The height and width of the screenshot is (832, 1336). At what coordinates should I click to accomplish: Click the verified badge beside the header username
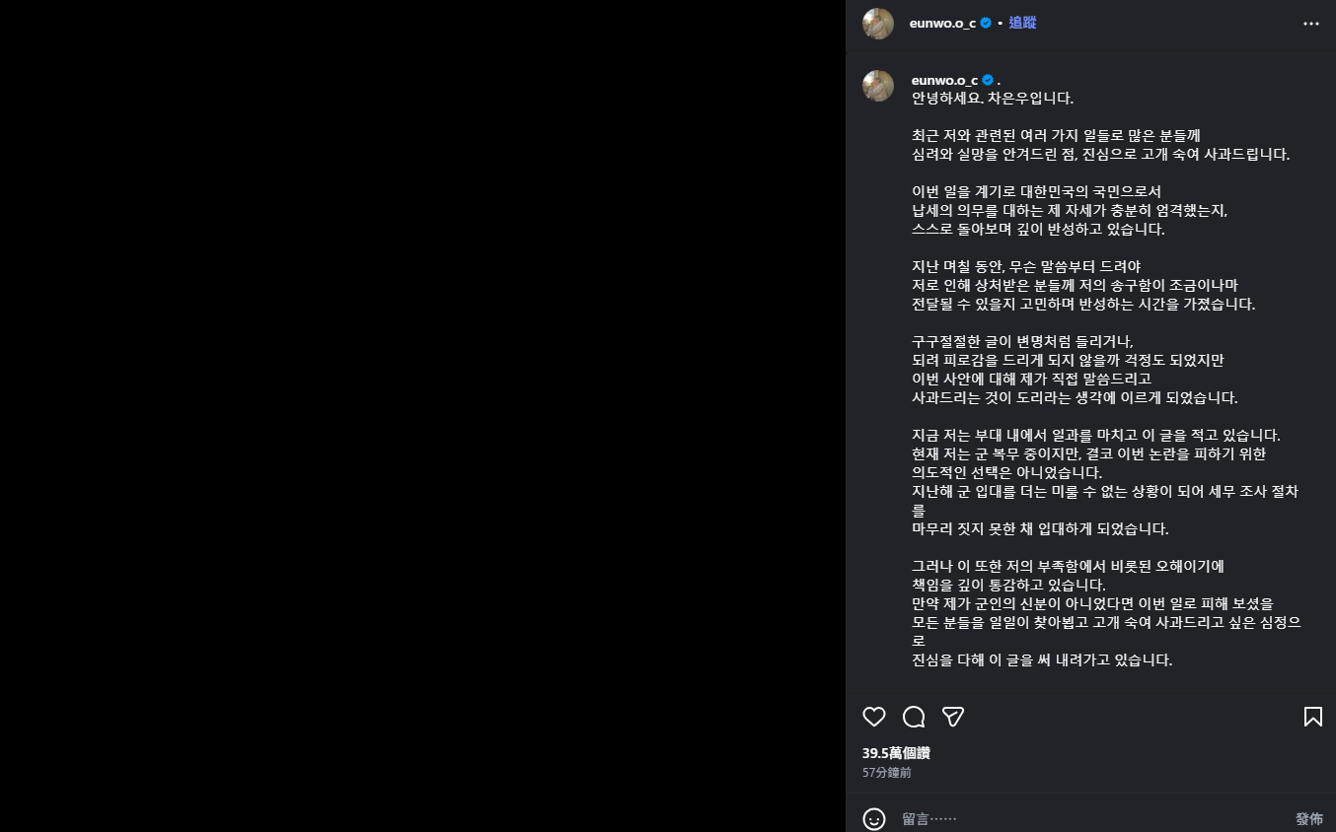pyautogui.click(x=986, y=23)
